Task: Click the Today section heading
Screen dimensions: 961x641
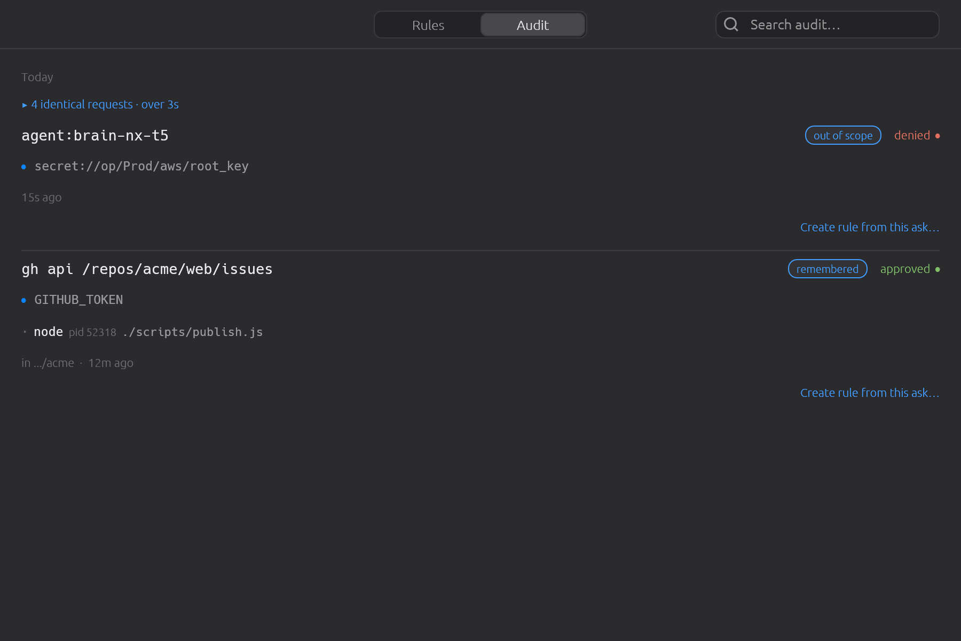Action: [37, 77]
